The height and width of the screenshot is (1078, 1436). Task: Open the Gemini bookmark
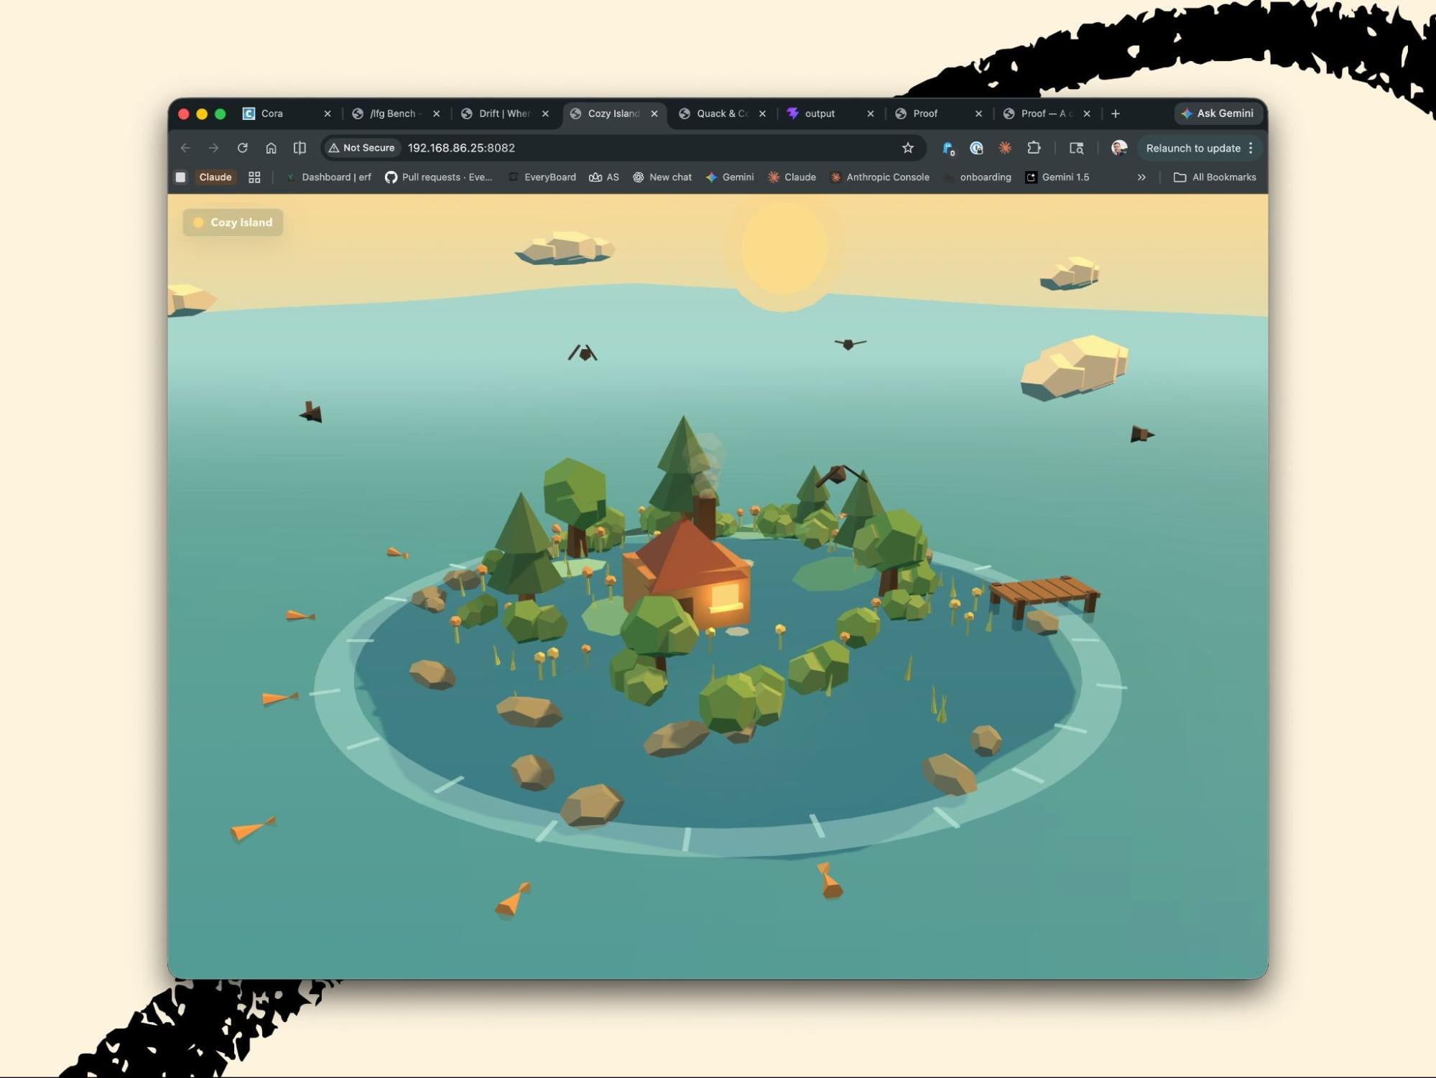pyautogui.click(x=730, y=177)
